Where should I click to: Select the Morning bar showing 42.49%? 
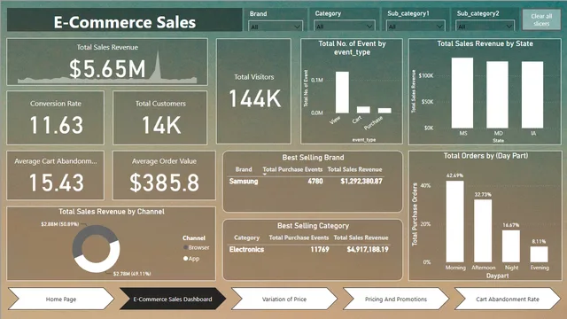(x=454, y=222)
